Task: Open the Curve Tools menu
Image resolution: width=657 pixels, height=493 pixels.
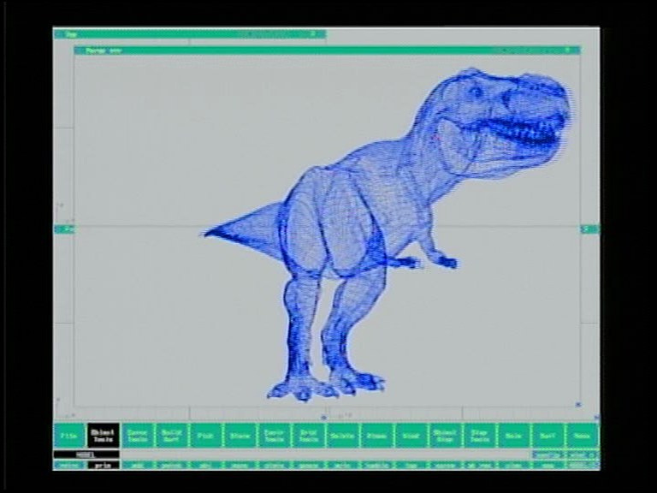Action: (x=138, y=436)
